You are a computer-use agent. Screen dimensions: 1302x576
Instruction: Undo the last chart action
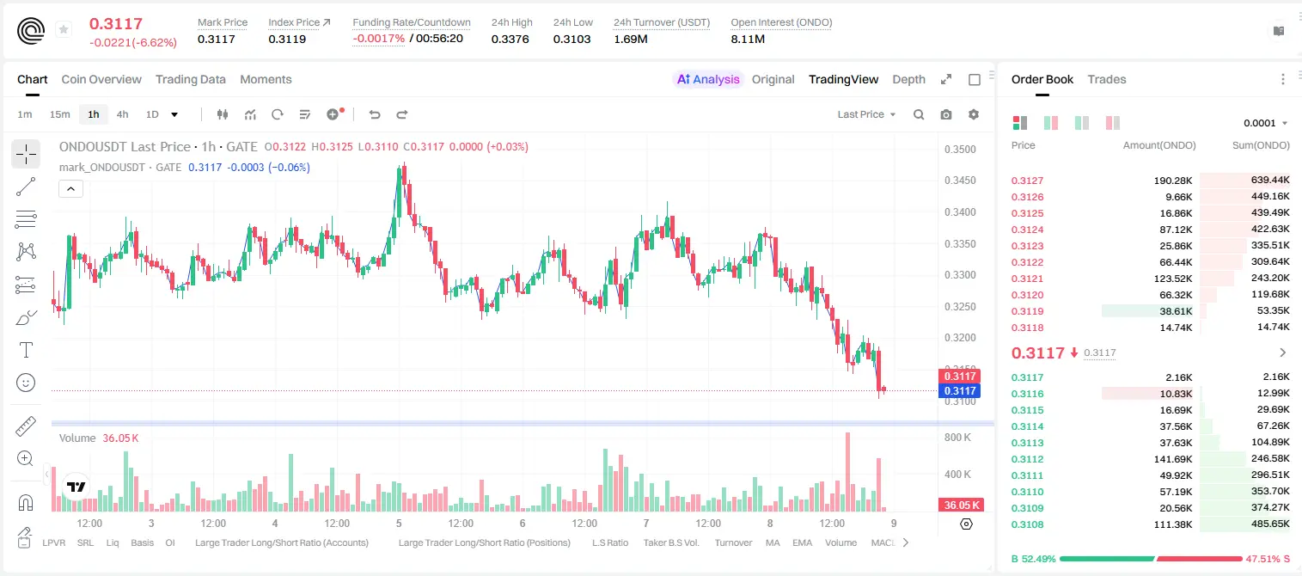point(374,114)
